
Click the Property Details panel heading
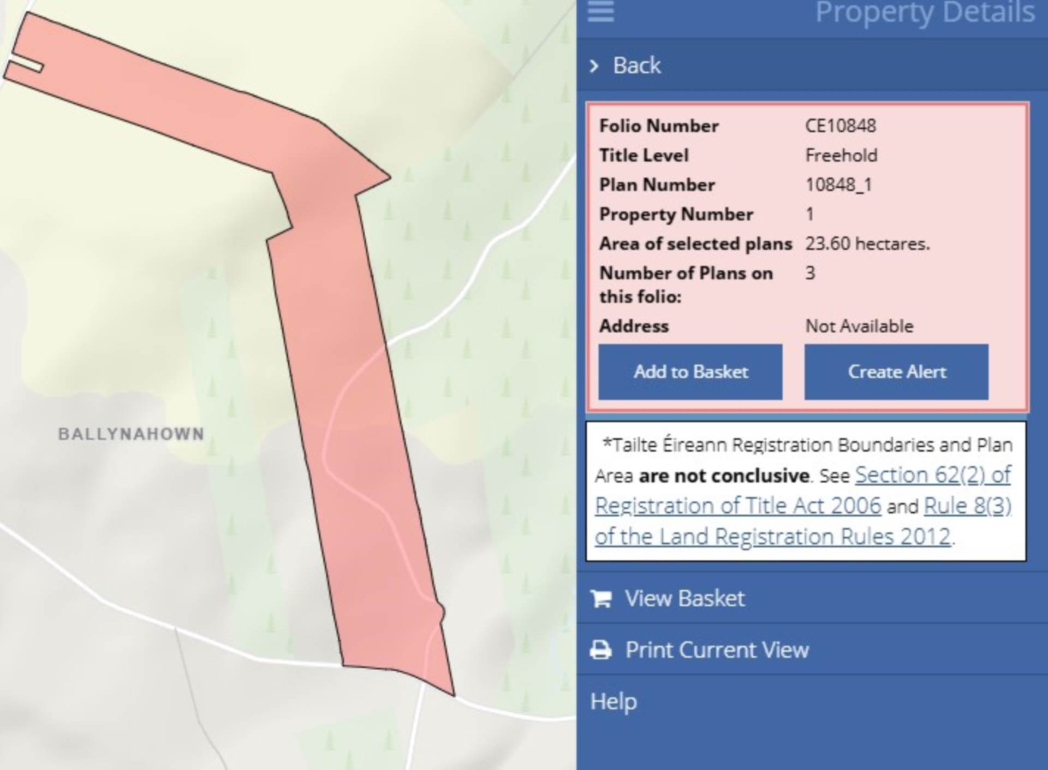pos(925,12)
